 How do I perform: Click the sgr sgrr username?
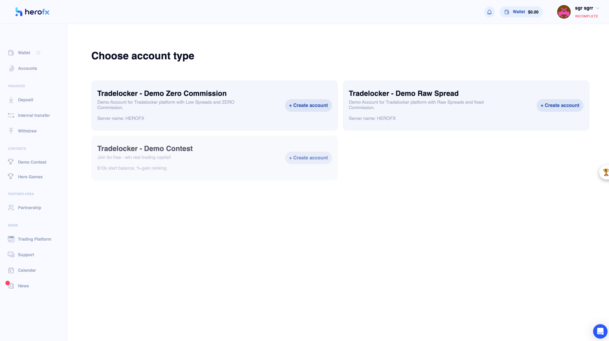[x=584, y=8]
